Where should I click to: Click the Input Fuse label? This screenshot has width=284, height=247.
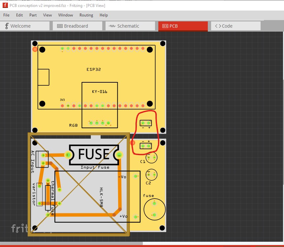[x=95, y=167]
